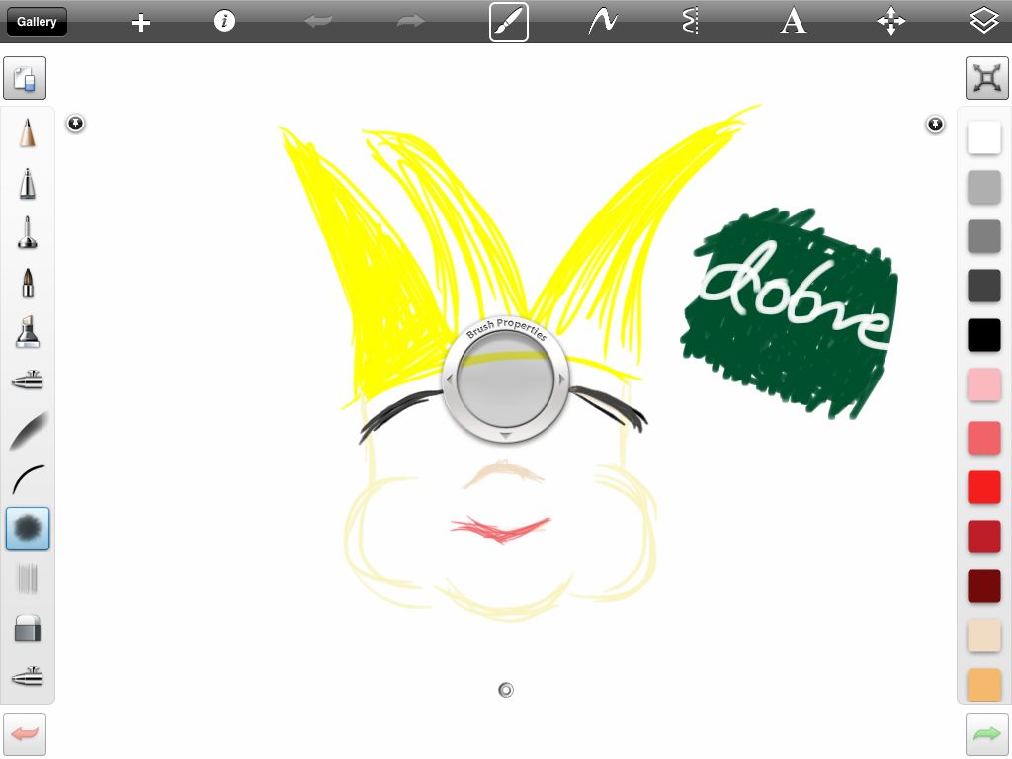Select the soft tapered stroke brush
The height and width of the screenshot is (759, 1012).
pyautogui.click(x=29, y=431)
